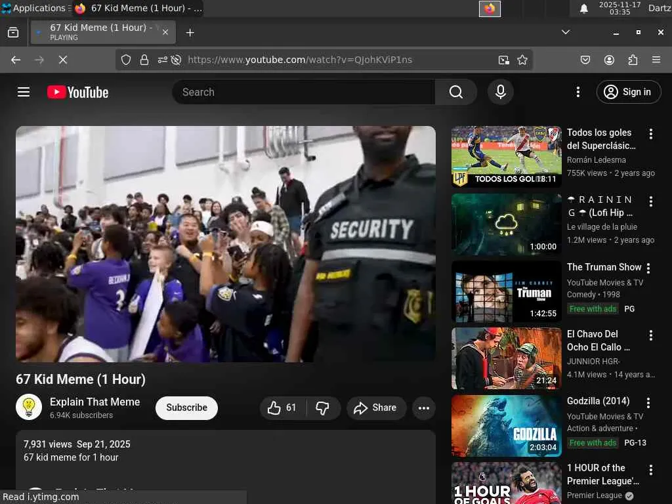The width and height of the screenshot is (672, 504).
Task: Close the 67 Kid Meme tab
Action: [165, 32]
